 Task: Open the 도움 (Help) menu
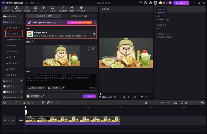tap(38, 3)
